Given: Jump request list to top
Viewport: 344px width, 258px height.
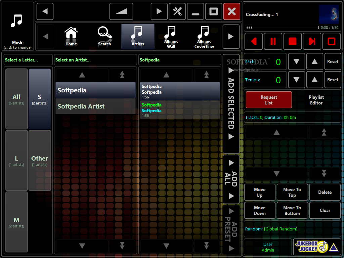Looking at the screenshot, I should pos(324,132).
